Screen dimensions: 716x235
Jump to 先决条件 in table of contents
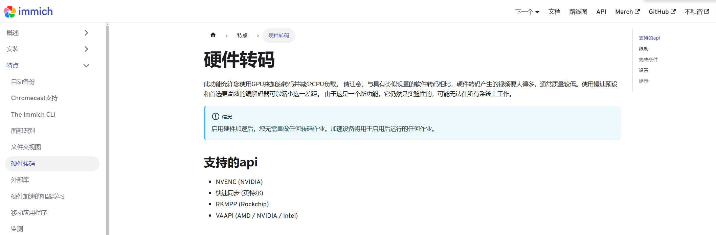(648, 60)
